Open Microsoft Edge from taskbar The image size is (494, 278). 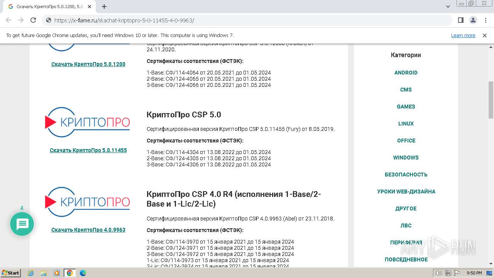[x=83, y=273]
